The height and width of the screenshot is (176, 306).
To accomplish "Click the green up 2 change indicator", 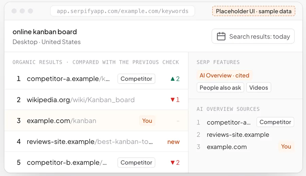I will (175, 79).
